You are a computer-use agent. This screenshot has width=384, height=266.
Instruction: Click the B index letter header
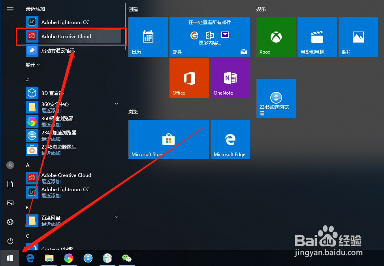[27, 207]
